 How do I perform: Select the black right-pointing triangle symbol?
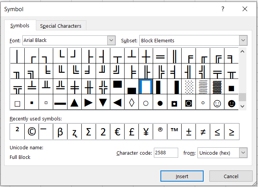[x=89, y=103]
